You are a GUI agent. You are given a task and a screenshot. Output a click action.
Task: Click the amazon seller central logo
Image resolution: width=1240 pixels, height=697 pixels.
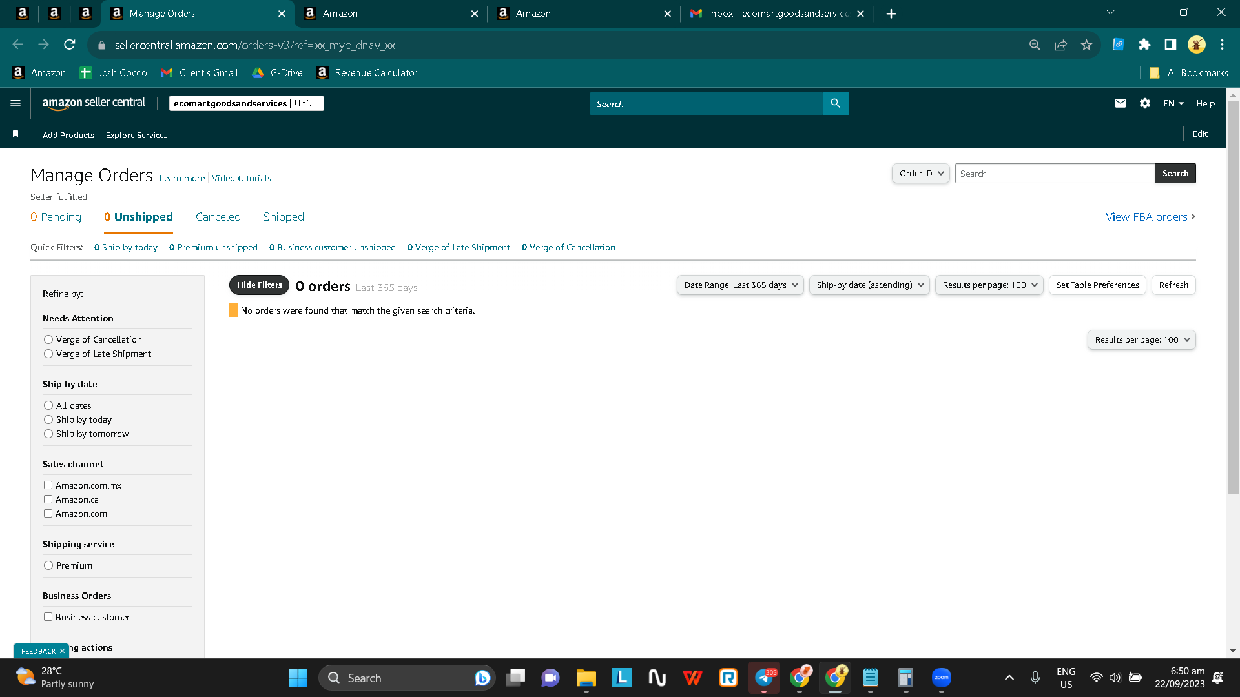point(94,103)
